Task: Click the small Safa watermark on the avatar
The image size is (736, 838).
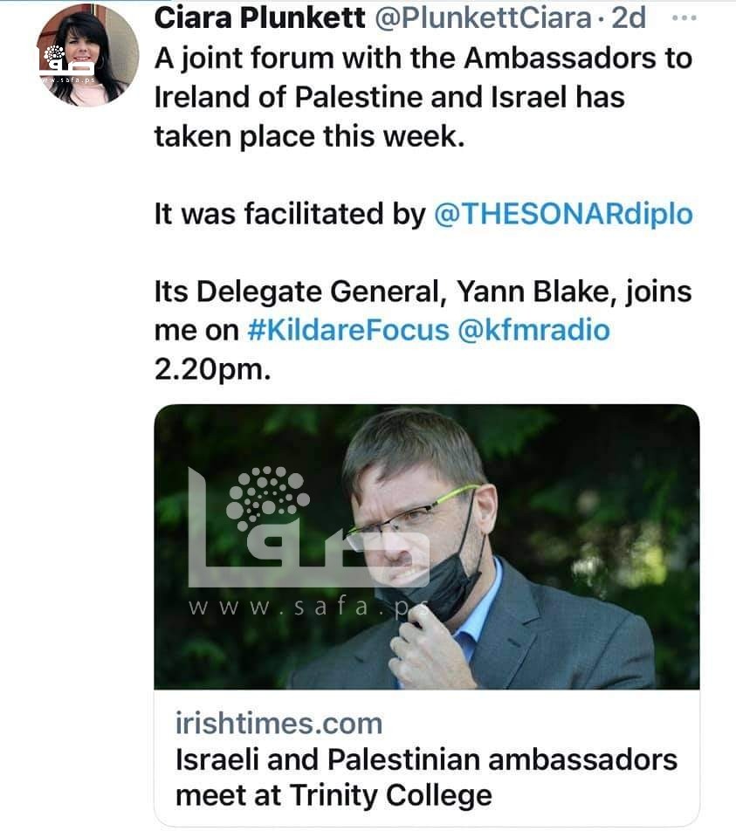Action: pos(59,63)
